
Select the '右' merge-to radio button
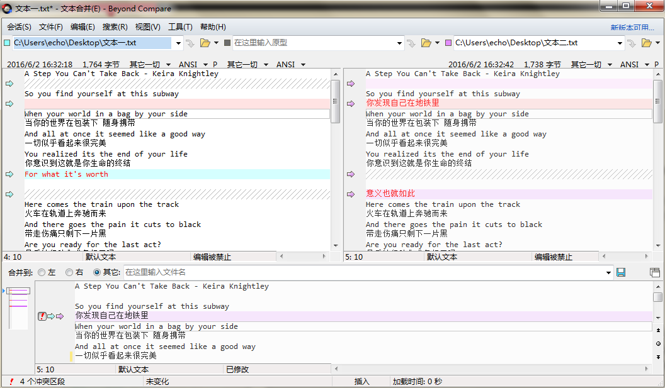pos(69,272)
